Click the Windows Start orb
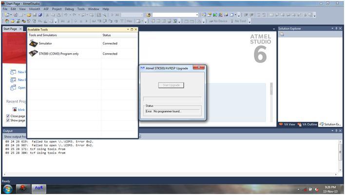345x195 pixels. click(x=8, y=188)
